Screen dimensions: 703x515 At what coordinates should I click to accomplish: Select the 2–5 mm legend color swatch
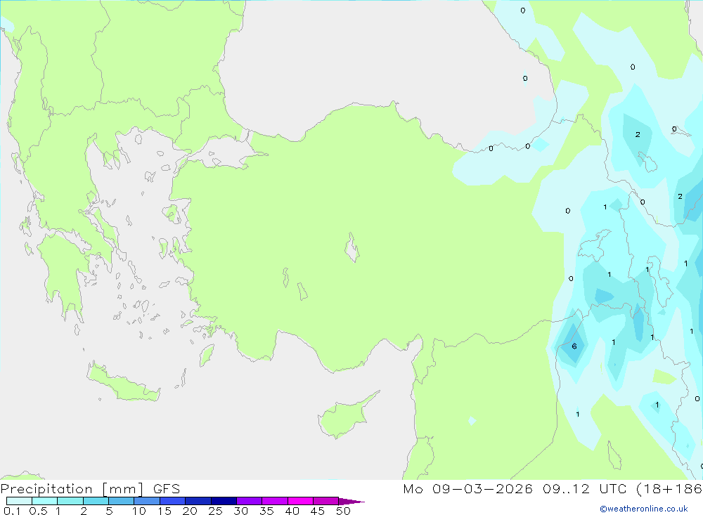96,501
